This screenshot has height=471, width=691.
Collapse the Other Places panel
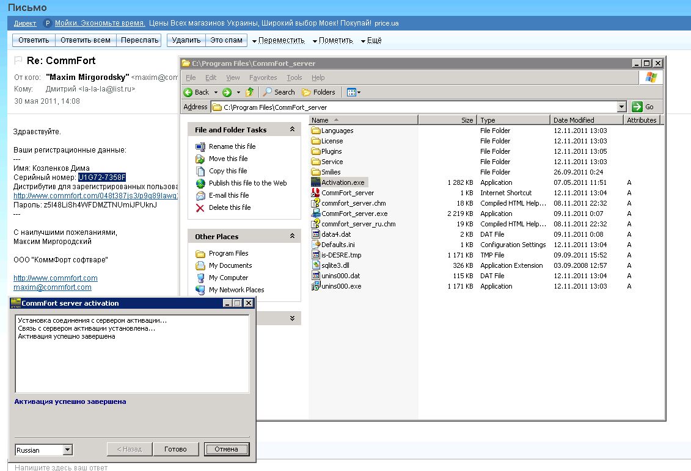point(292,236)
